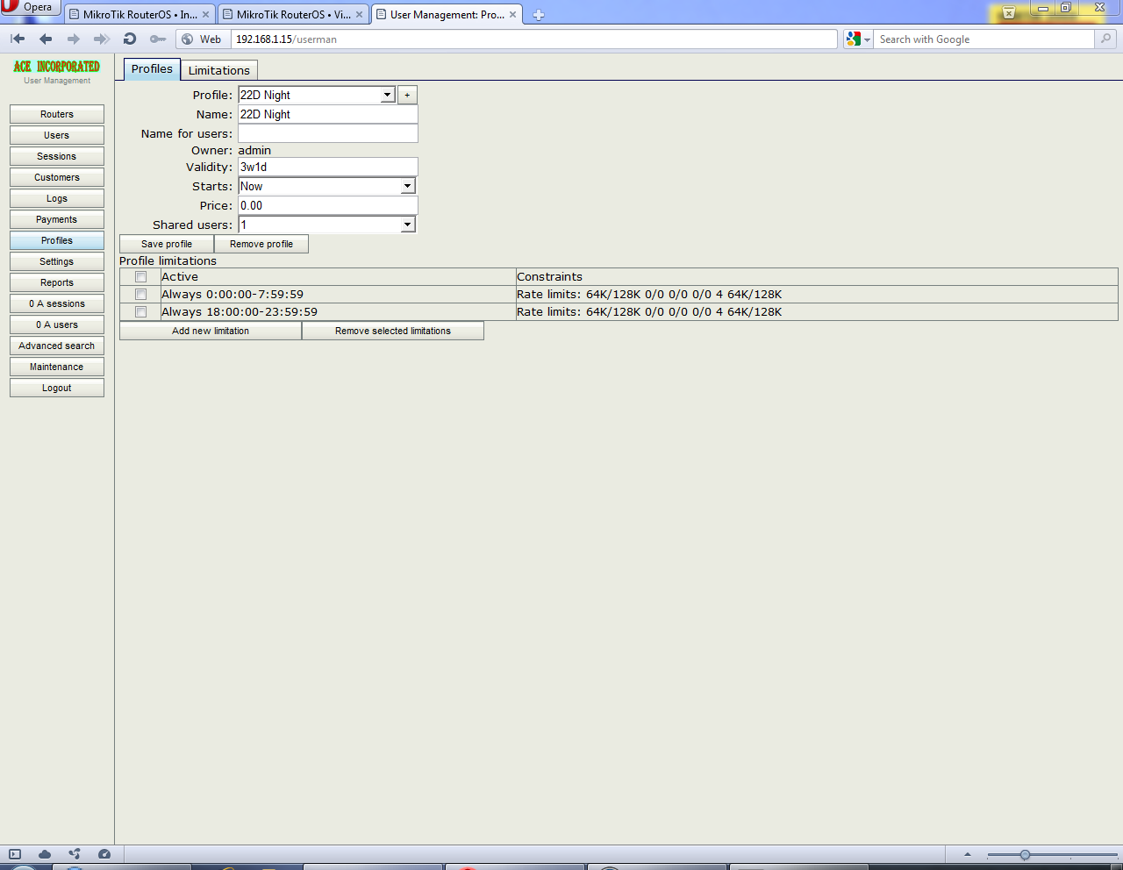Select the Always 18:00:00-23:59:59 limitation text
The width and height of the screenshot is (1123, 870).
[240, 312]
